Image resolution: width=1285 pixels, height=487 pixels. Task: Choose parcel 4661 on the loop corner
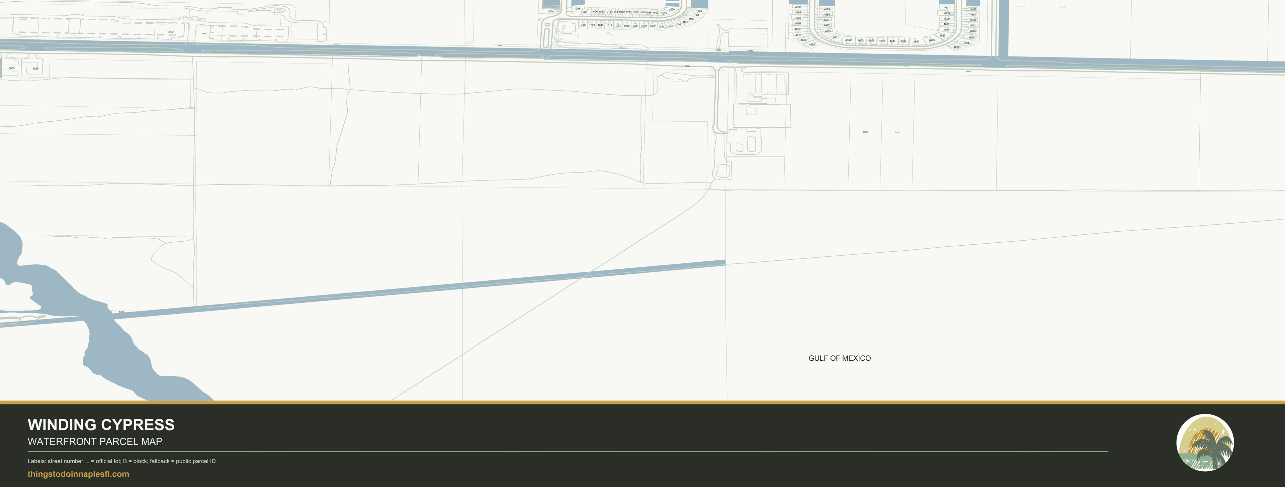[x=836, y=37]
